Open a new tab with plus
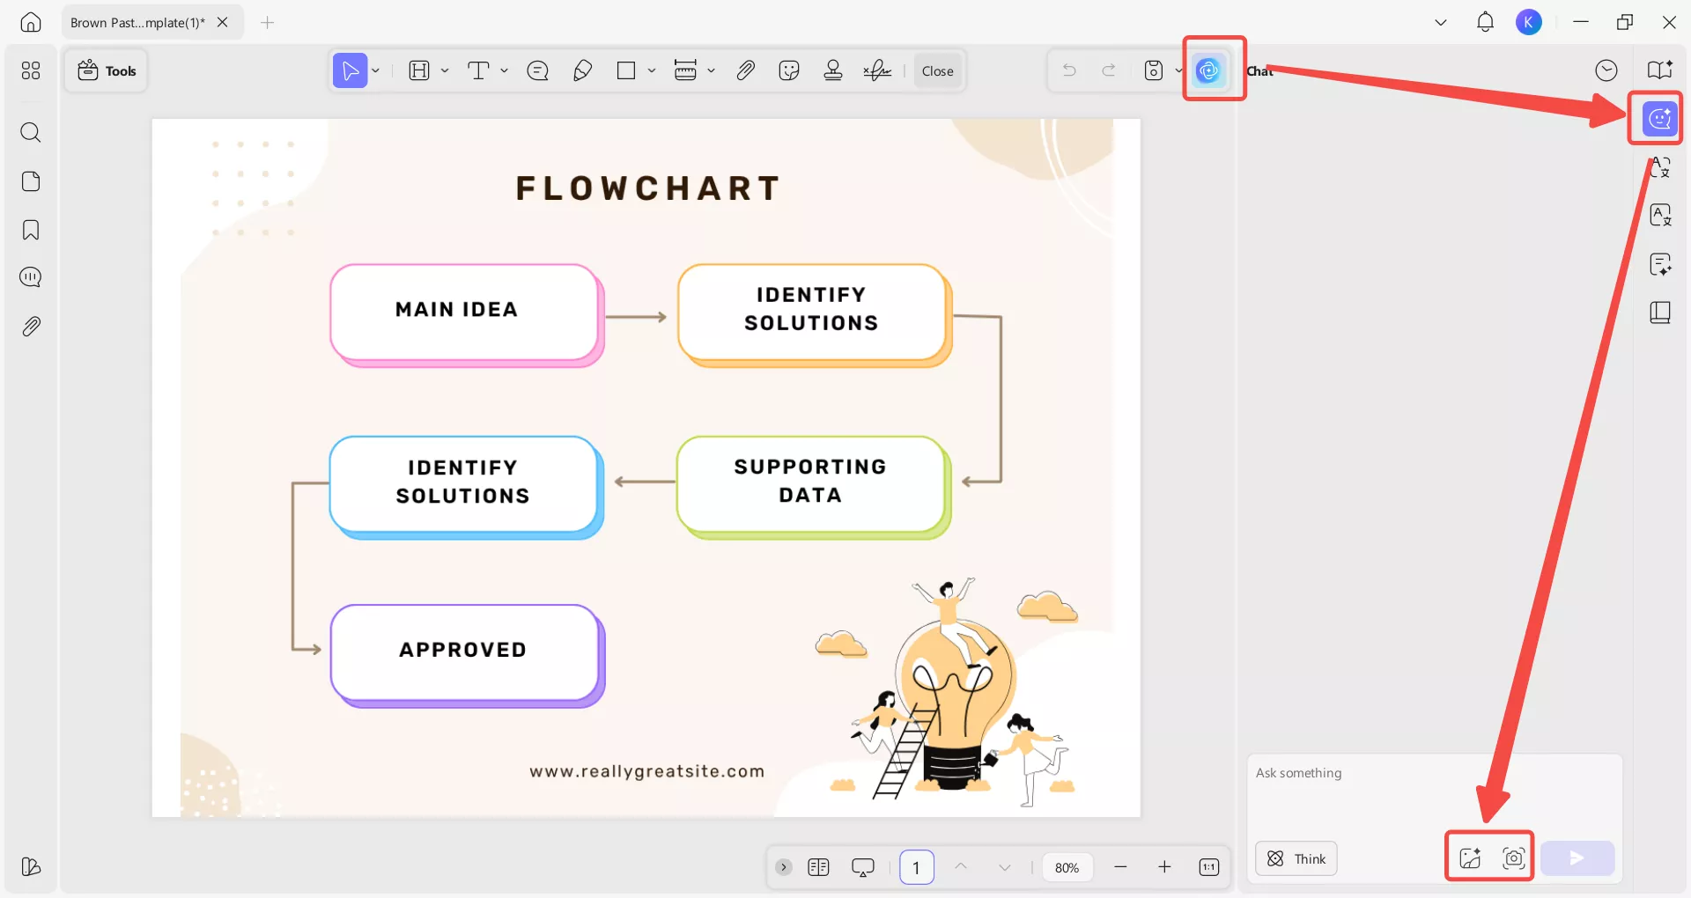This screenshot has width=1691, height=898. (x=268, y=23)
